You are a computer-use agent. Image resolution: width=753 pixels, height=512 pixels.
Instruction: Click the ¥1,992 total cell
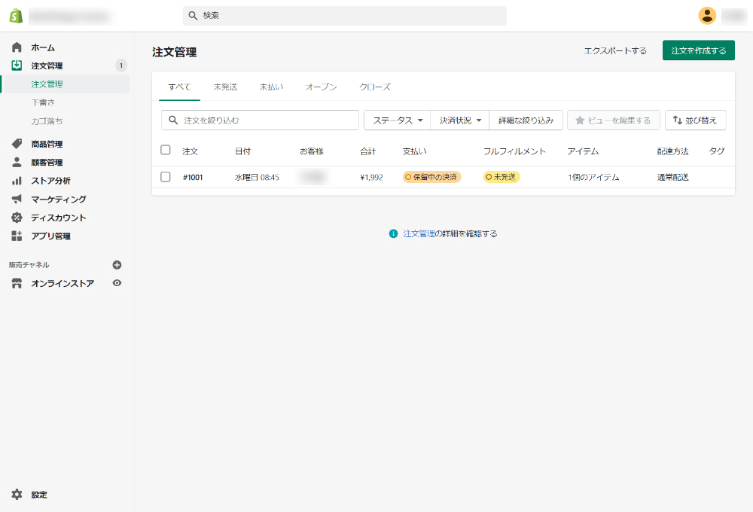click(371, 177)
